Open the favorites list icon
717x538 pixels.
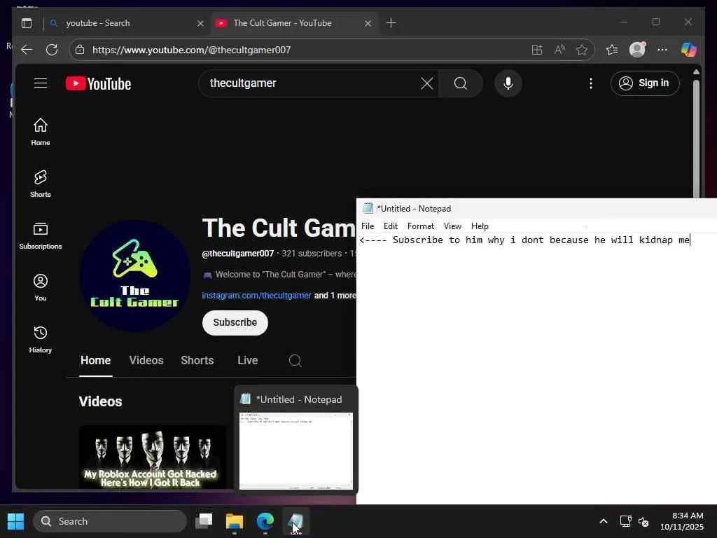click(x=612, y=50)
